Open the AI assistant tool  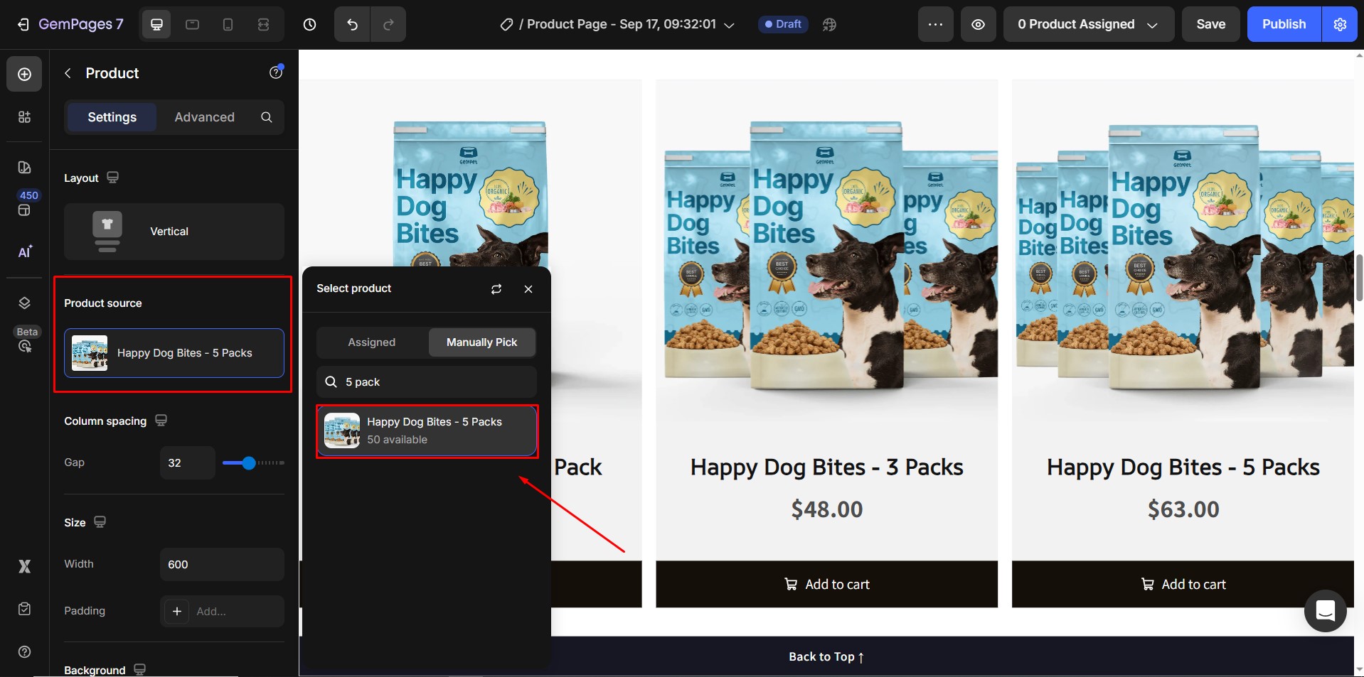click(24, 252)
